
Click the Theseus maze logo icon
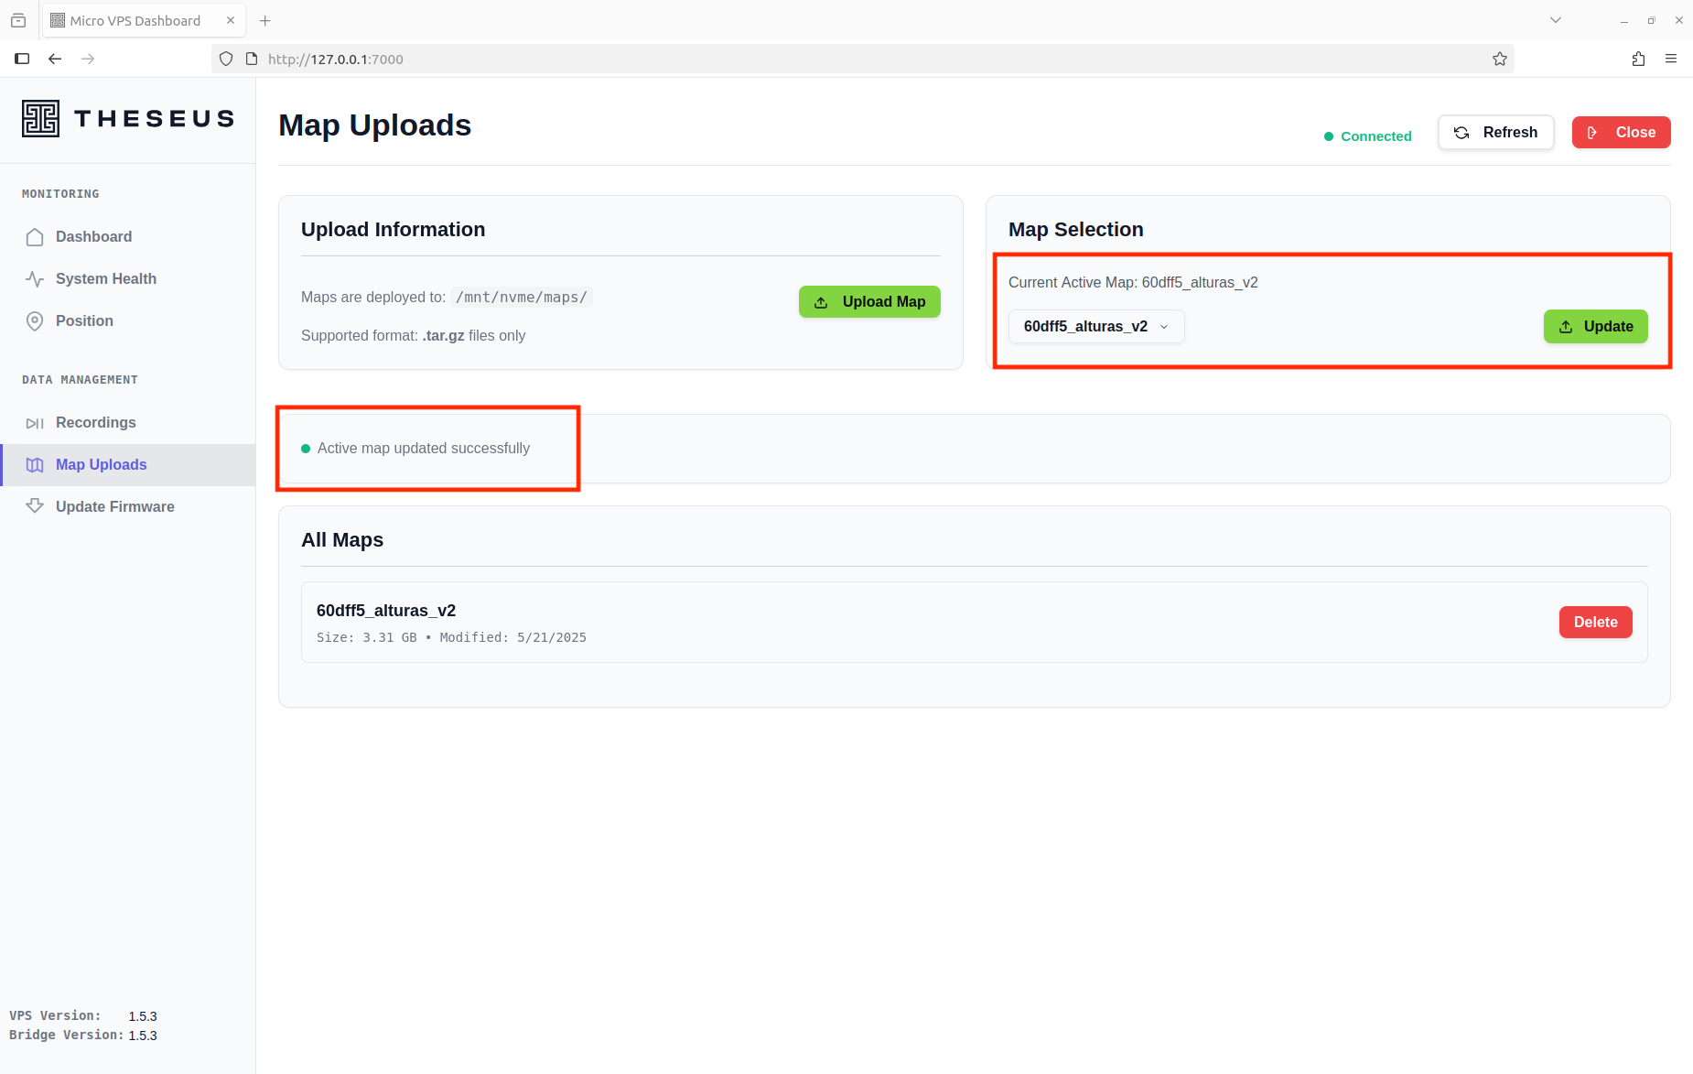[x=40, y=119]
